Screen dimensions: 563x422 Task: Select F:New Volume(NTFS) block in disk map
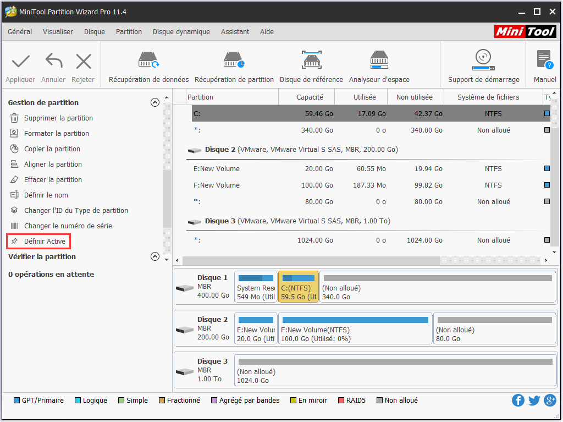point(355,328)
